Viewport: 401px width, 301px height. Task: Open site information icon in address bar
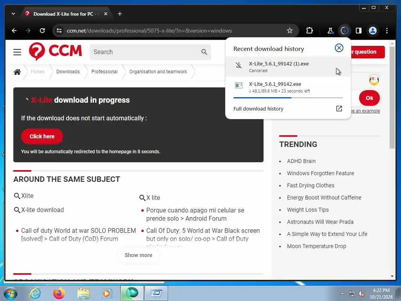[59, 31]
